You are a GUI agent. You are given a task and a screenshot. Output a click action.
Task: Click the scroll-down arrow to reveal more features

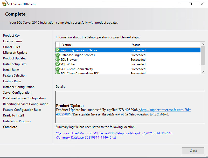(203, 72)
